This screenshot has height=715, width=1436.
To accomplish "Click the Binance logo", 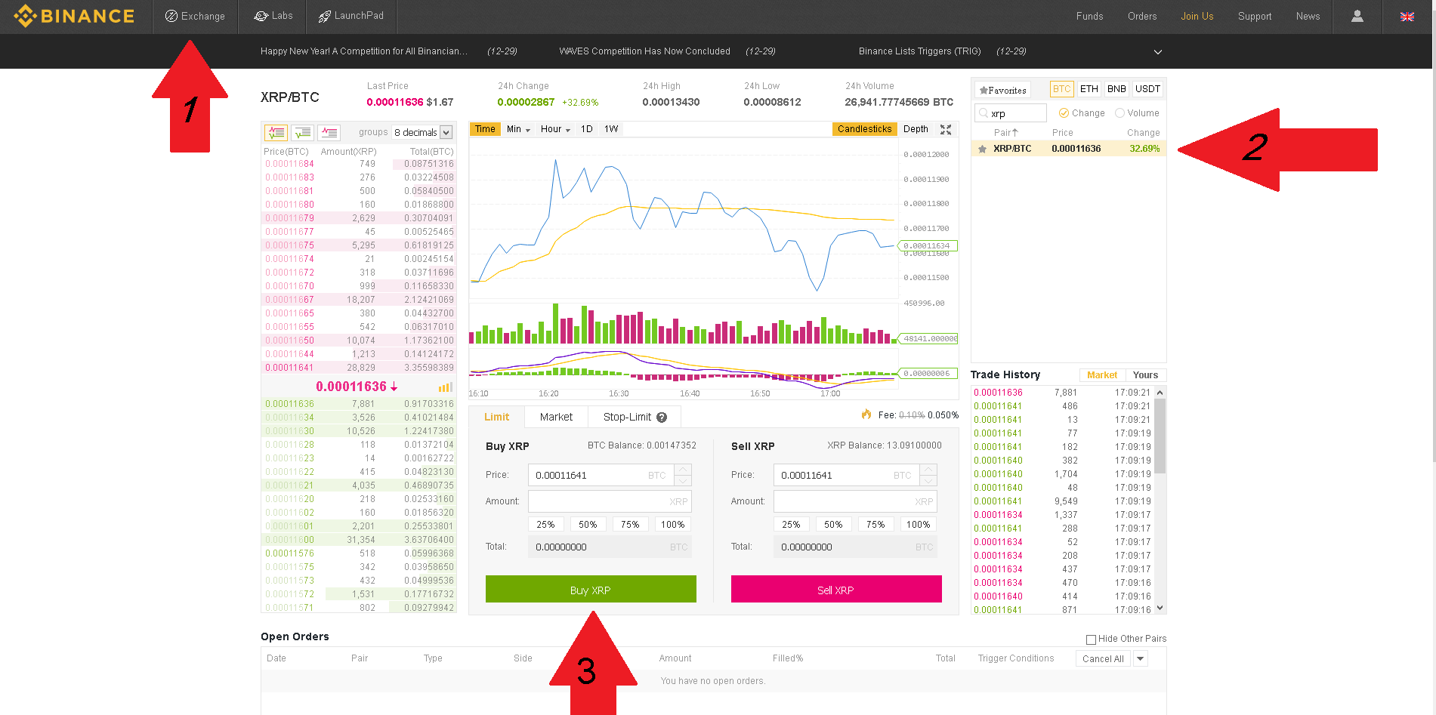I will point(74,16).
